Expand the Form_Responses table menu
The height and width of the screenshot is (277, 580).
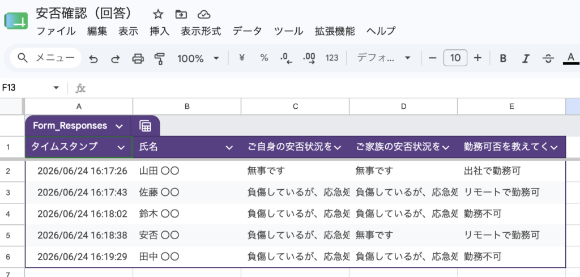tap(119, 126)
